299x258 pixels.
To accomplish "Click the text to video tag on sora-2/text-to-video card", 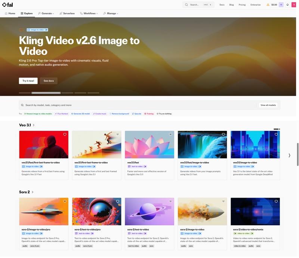I will [x=133, y=246].
